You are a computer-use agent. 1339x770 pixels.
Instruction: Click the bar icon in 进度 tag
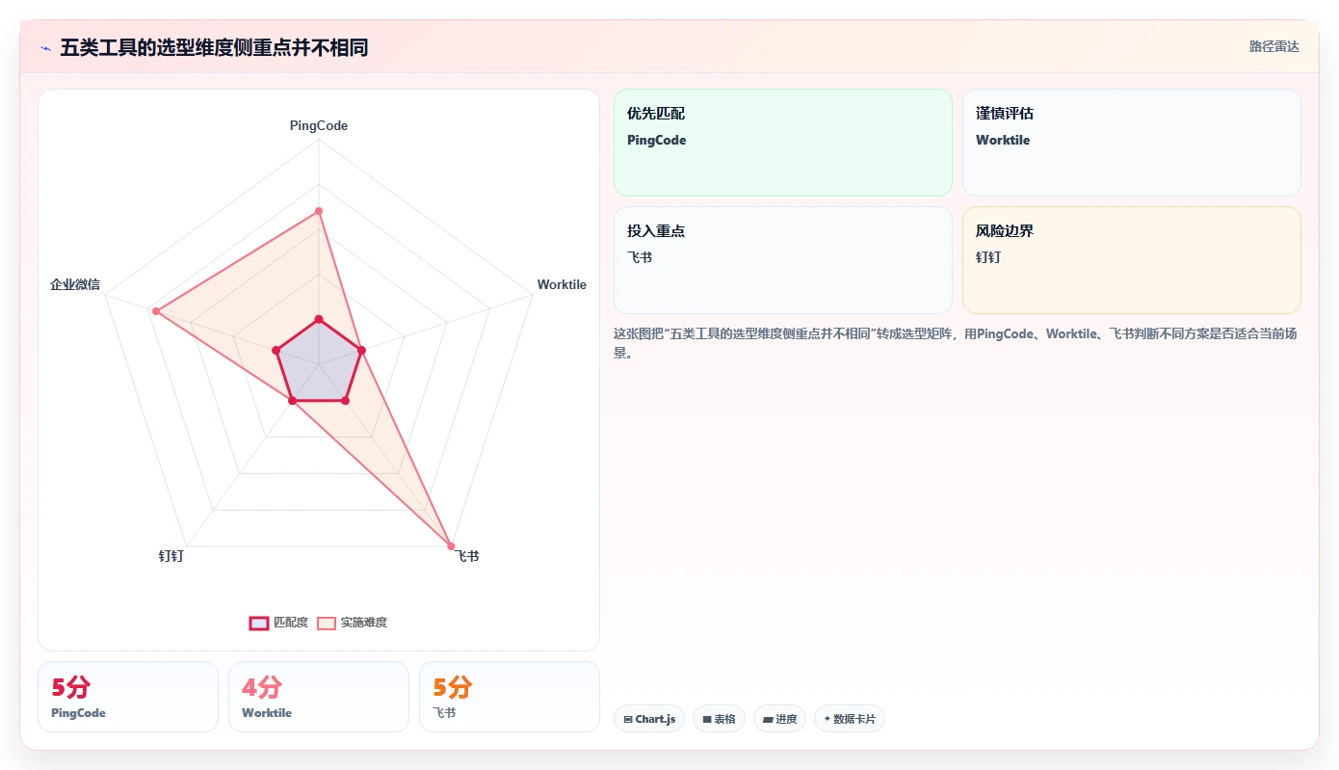tap(768, 719)
